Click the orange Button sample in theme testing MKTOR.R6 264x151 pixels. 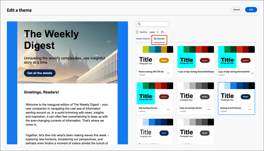coord(164,60)
